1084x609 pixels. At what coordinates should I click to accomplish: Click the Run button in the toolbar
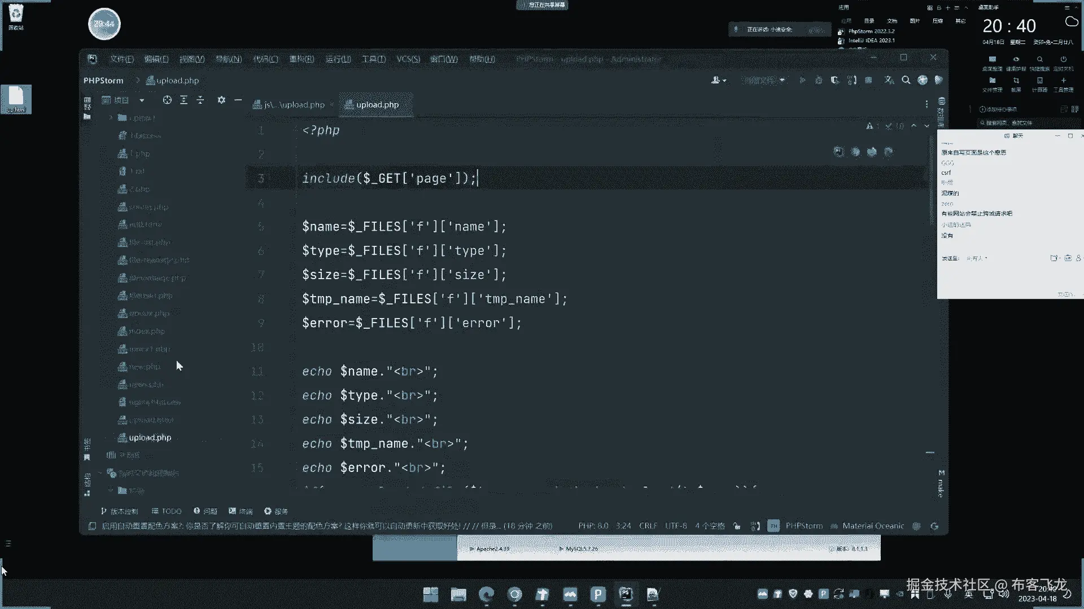[802, 80]
